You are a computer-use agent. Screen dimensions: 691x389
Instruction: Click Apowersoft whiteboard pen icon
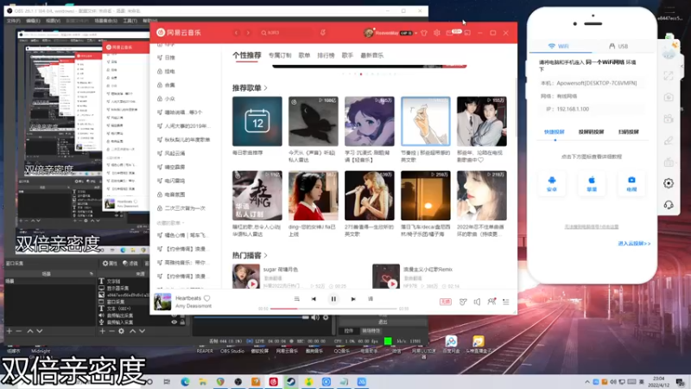[669, 140]
